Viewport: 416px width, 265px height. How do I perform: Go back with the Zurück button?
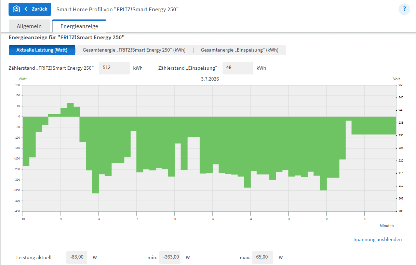coord(30,9)
